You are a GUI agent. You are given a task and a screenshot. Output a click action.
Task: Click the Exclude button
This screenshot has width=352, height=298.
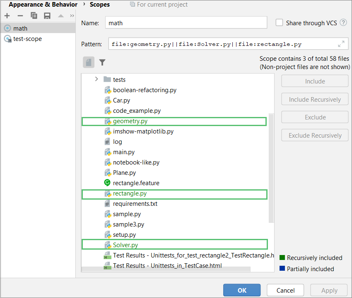[314, 117]
